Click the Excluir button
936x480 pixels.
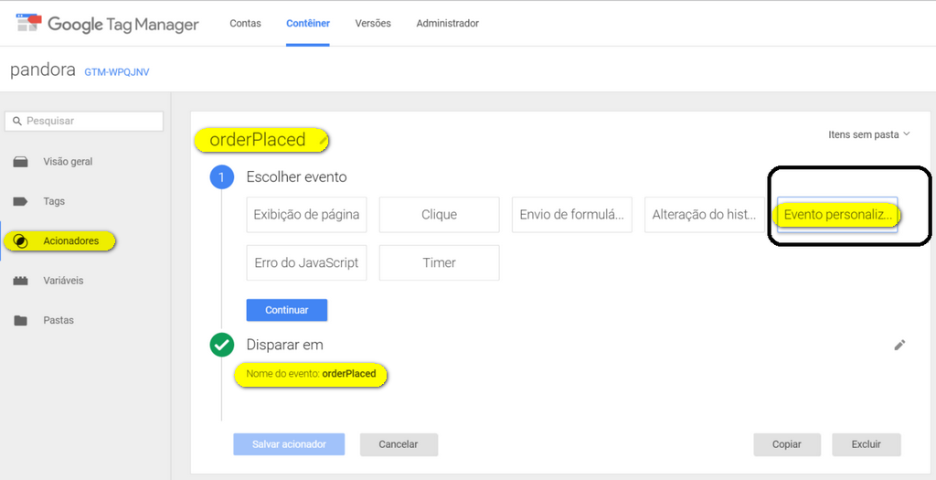click(x=866, y=444)
